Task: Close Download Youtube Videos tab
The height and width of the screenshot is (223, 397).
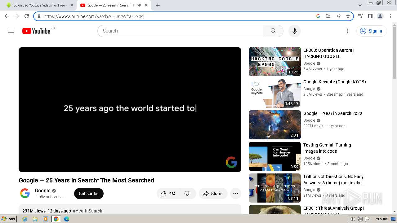Action: click(x=72, y=5)
